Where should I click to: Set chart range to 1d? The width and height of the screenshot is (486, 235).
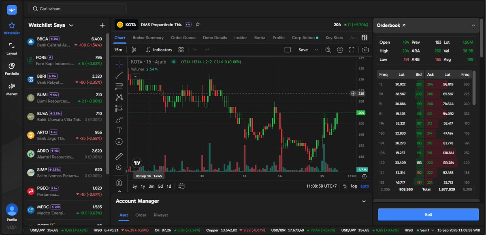(169, 186)
